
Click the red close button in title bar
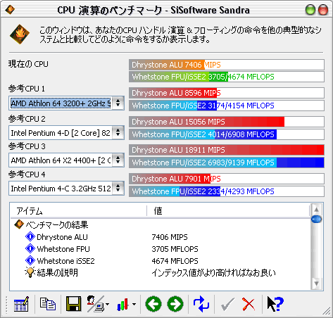tap(323, 10)
